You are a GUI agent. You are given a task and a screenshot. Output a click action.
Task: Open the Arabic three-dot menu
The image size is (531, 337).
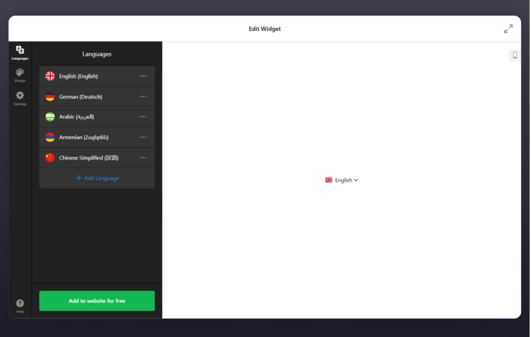pyautogui.click(x=143, y=116)
